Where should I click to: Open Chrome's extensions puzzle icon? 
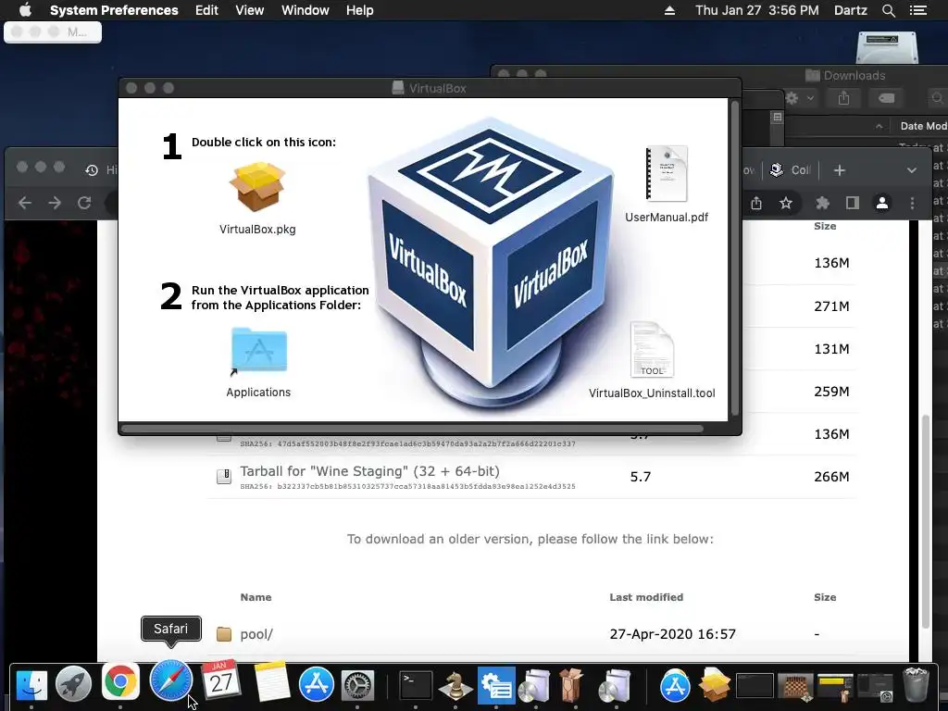tap(822, 203)
